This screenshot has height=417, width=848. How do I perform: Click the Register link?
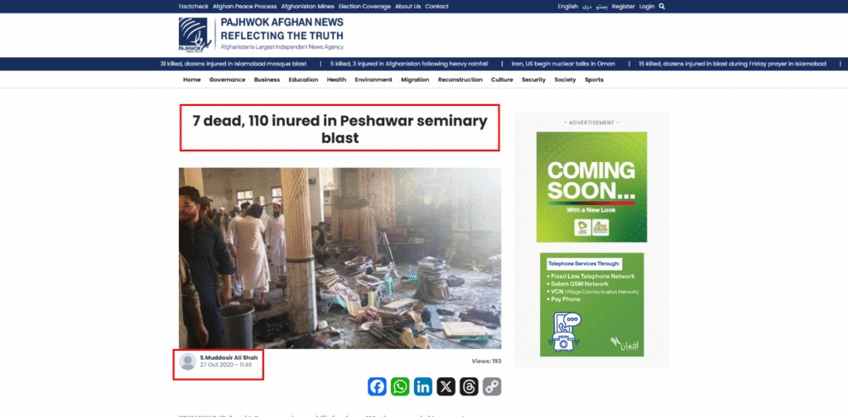(624, 7)
